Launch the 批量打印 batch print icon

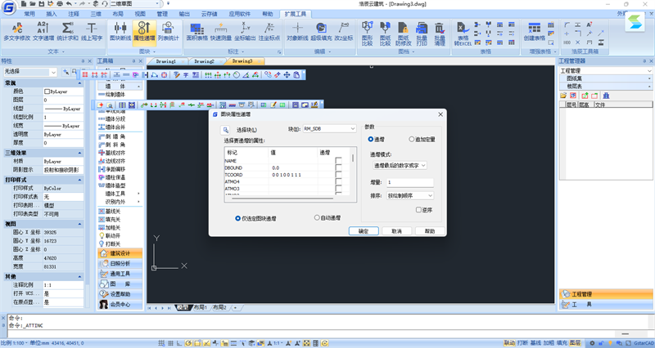tap(422, 29)
